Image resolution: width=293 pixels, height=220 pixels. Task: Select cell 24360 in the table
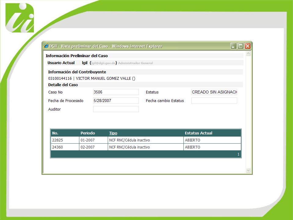point(65,147)
